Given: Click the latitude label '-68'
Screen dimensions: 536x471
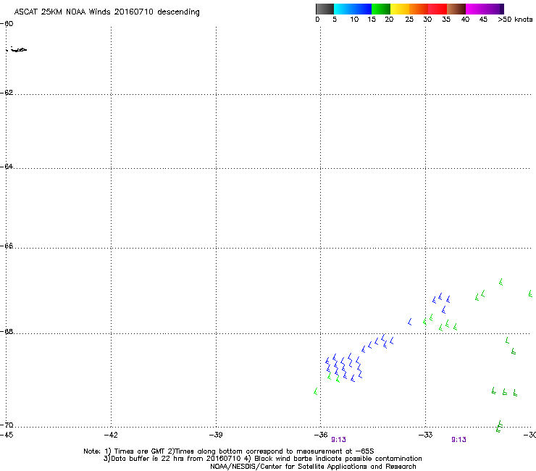Looking at the screenshot, I should click(x=7, y=332).
